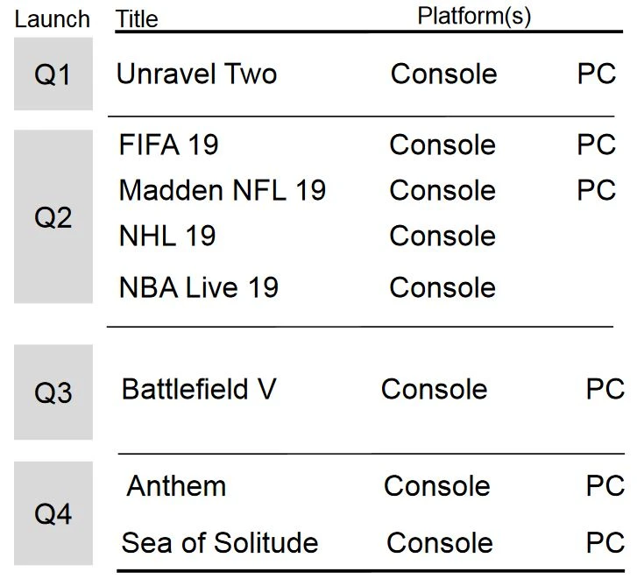Click PC in the Battlefield V row
637x579 pixels.
point(605,389)
